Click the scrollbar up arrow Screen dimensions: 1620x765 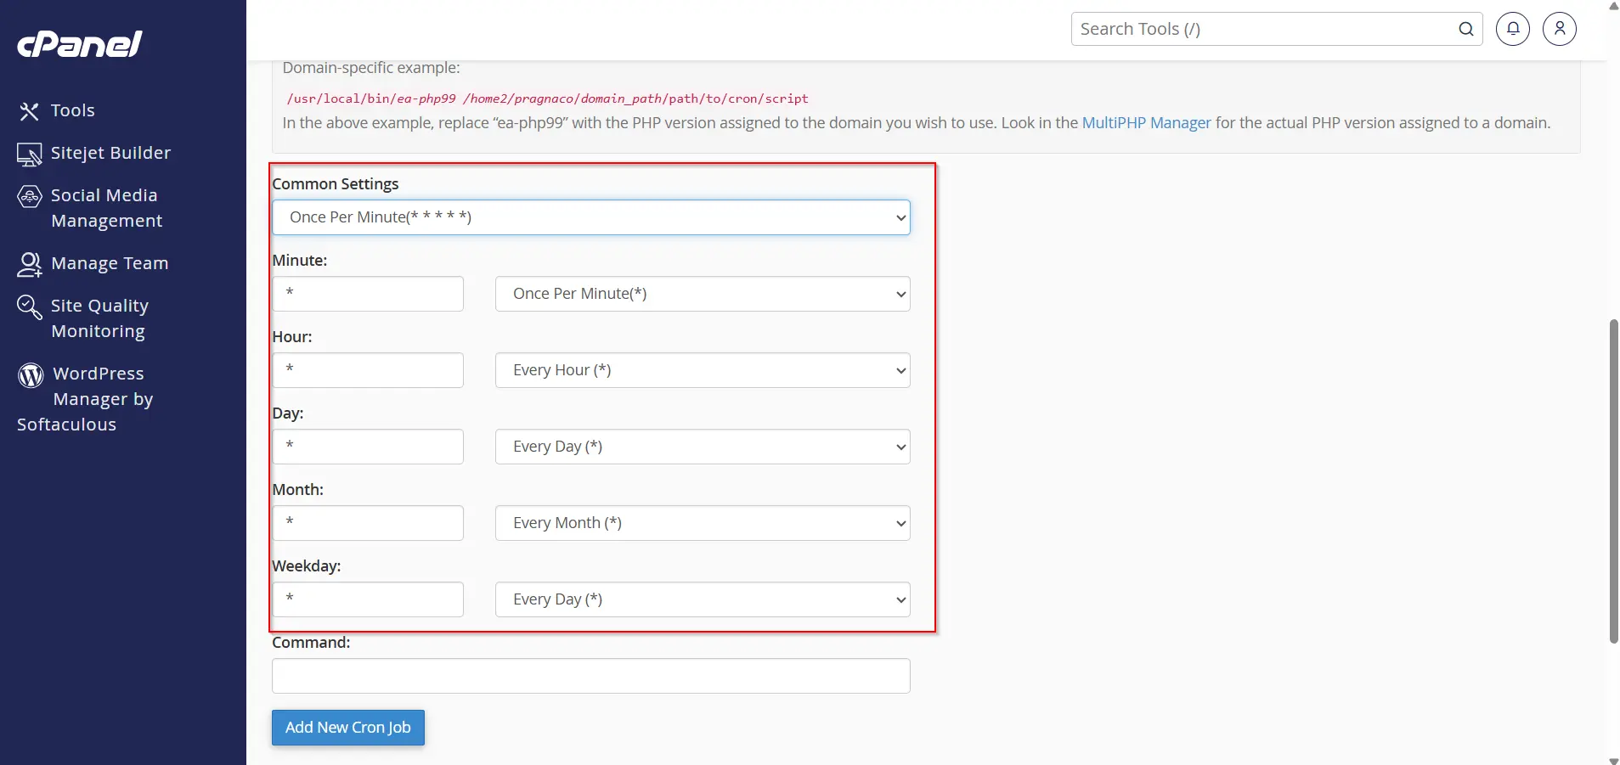pyautogui.click(x=1613, y=6)
